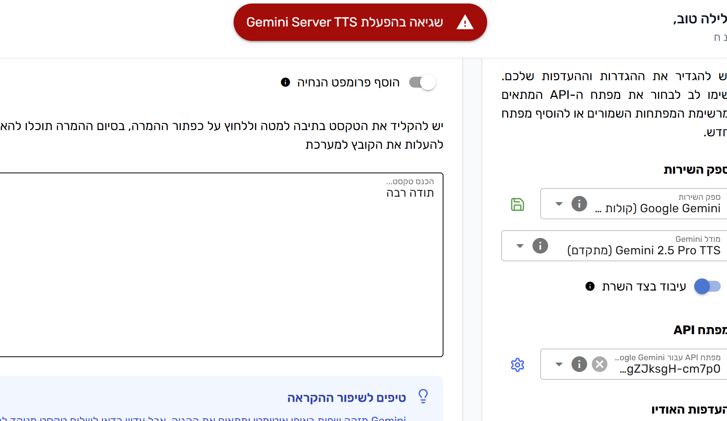The height and width of the screenshot is (421, 727).
Task: Expand the service provider dropdown arrow
Action: click(559, 204)
